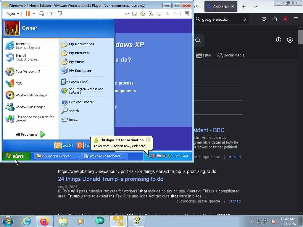Launch Firefox from the host taskbar
Viewport: 303px width, 227px height.
[x=45, y=221]
